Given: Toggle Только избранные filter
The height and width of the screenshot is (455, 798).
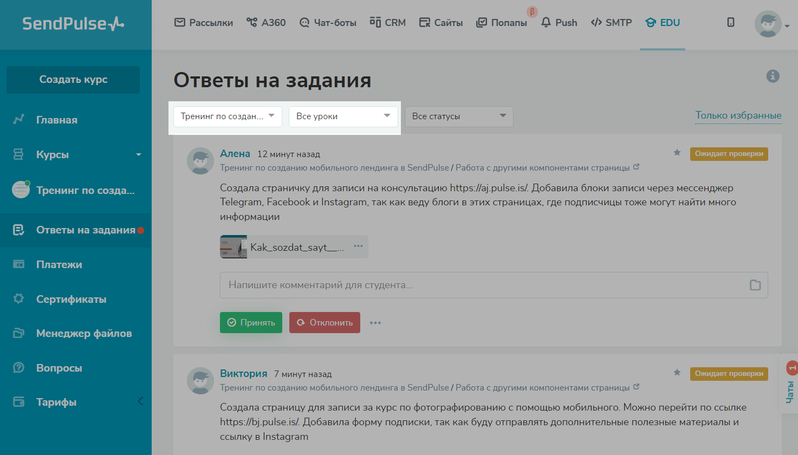Looking at the screenshot, I should pos(738,115).
